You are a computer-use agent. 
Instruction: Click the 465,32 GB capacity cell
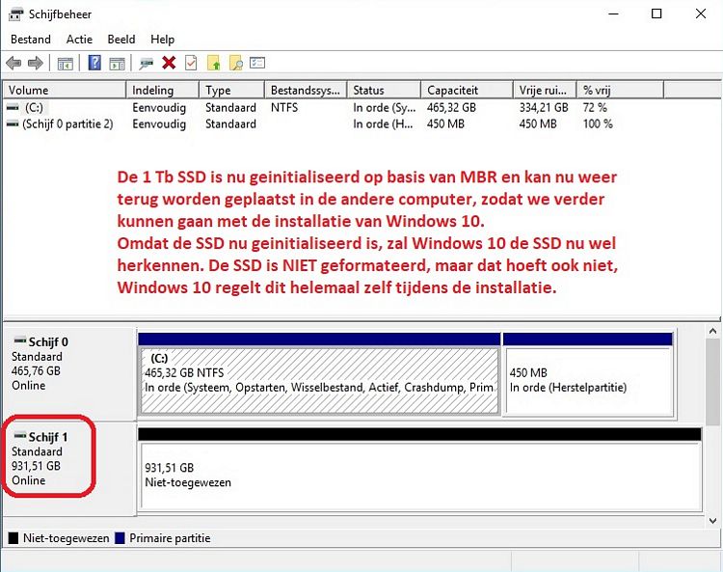pos(451,107)
